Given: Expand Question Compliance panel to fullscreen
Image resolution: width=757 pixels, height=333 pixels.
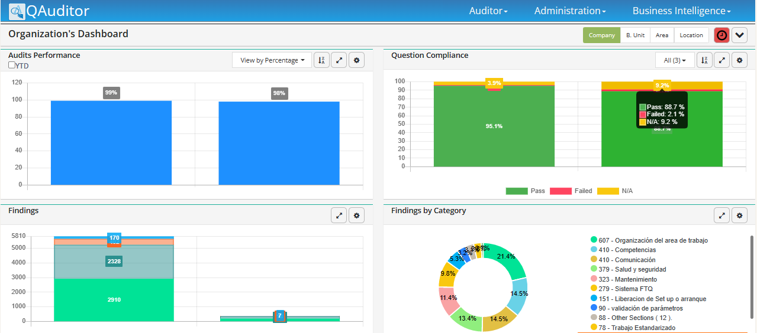Looking at the screenshot, I should click(721, 60).
